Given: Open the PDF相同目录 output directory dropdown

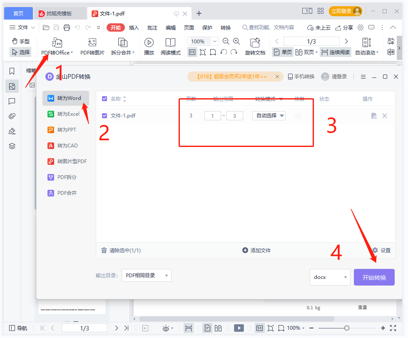Looking at the screenshot, I should 147,275.
